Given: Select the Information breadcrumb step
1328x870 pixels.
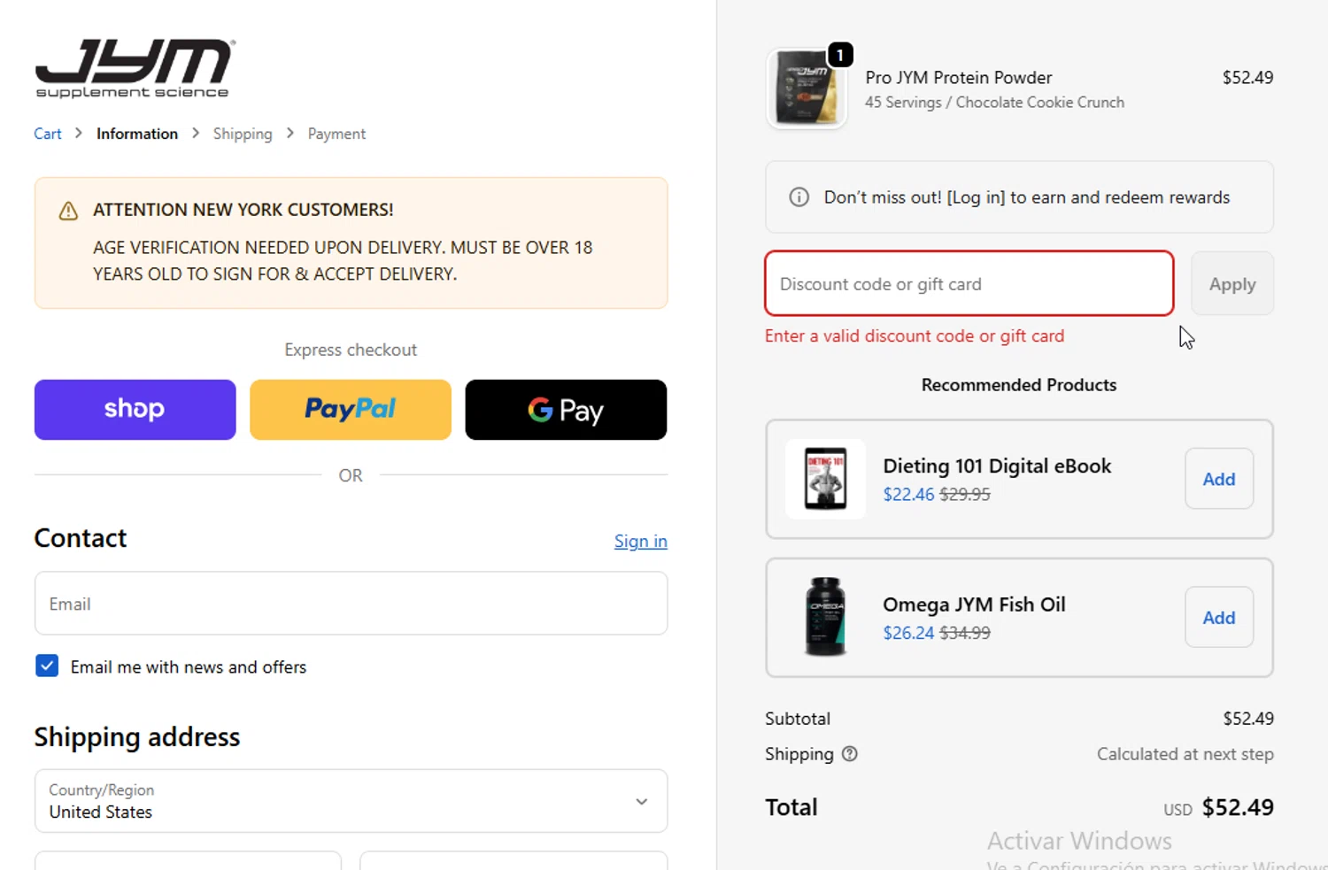Looking at the screenshot, I should tap(137, 134).
